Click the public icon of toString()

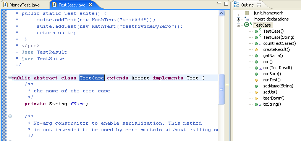(x=256, y=105)
